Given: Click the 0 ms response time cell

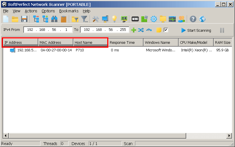Looking at the screenshot, I should 115,50.
